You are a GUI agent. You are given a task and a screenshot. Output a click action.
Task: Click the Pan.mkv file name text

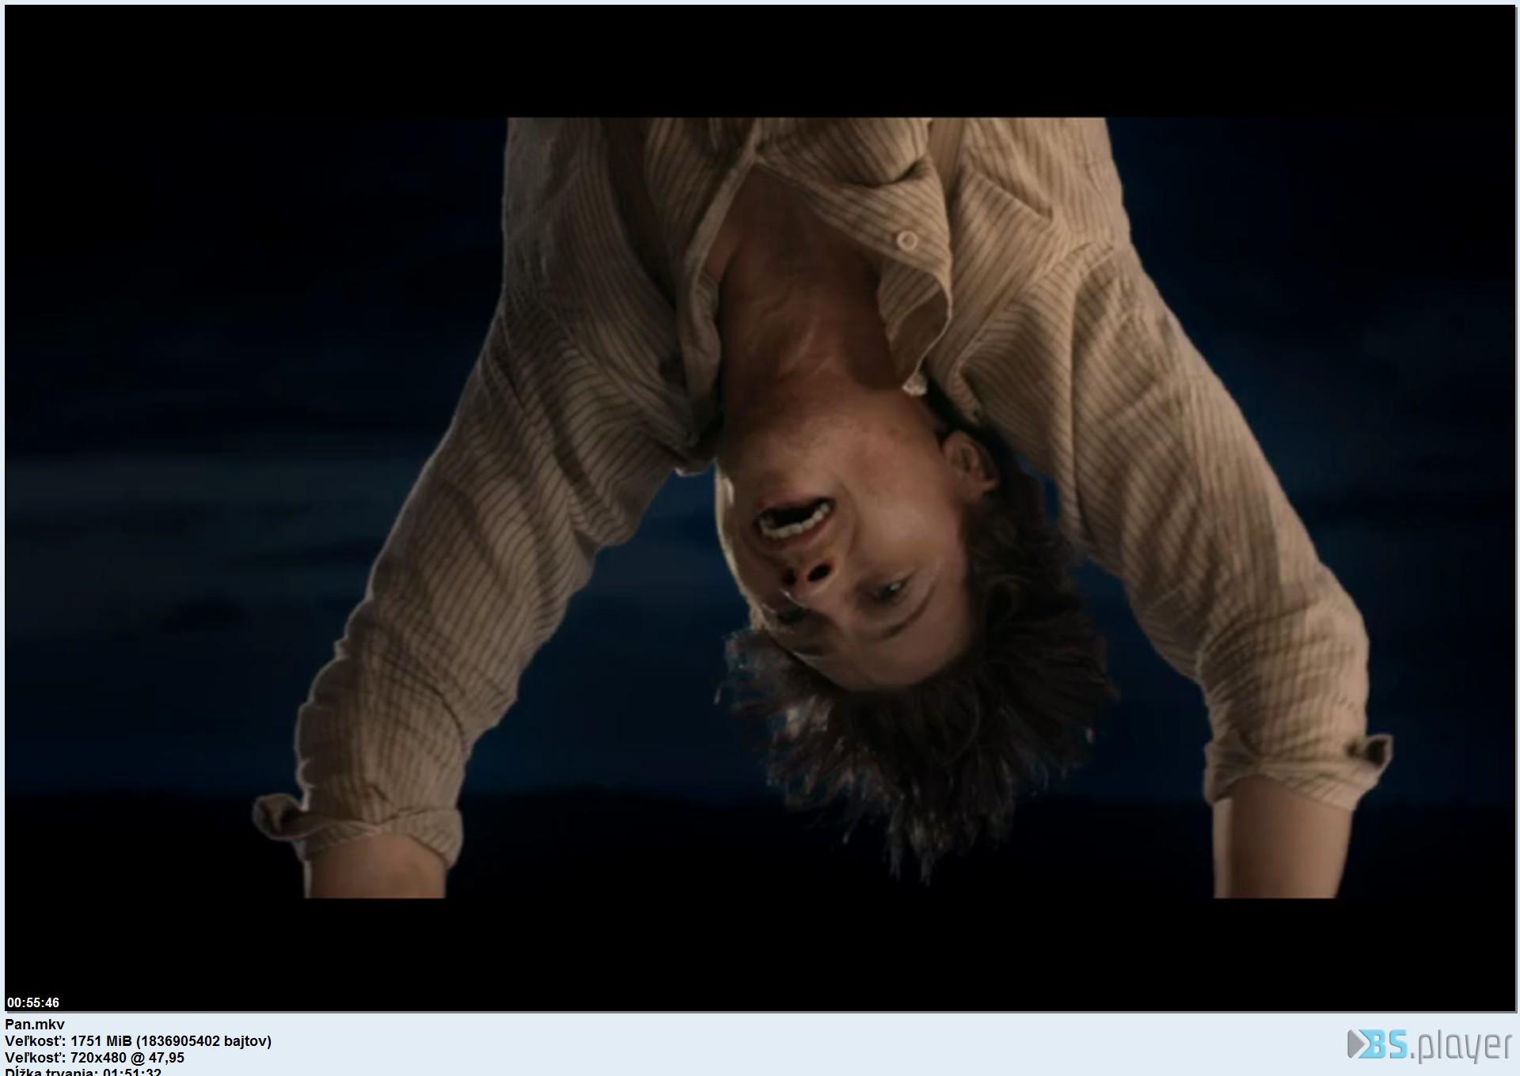pyautogui.click(x=35, y=1025)
